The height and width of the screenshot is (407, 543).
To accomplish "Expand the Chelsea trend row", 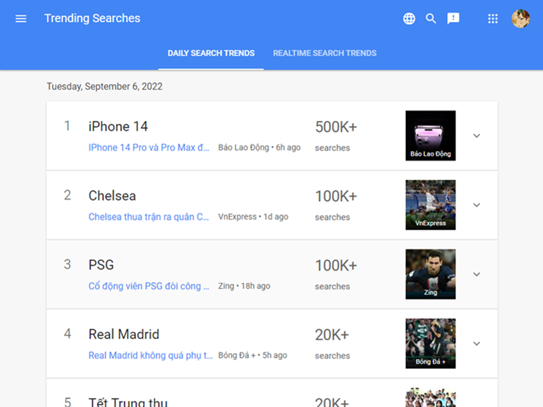I will coord(476,205).
